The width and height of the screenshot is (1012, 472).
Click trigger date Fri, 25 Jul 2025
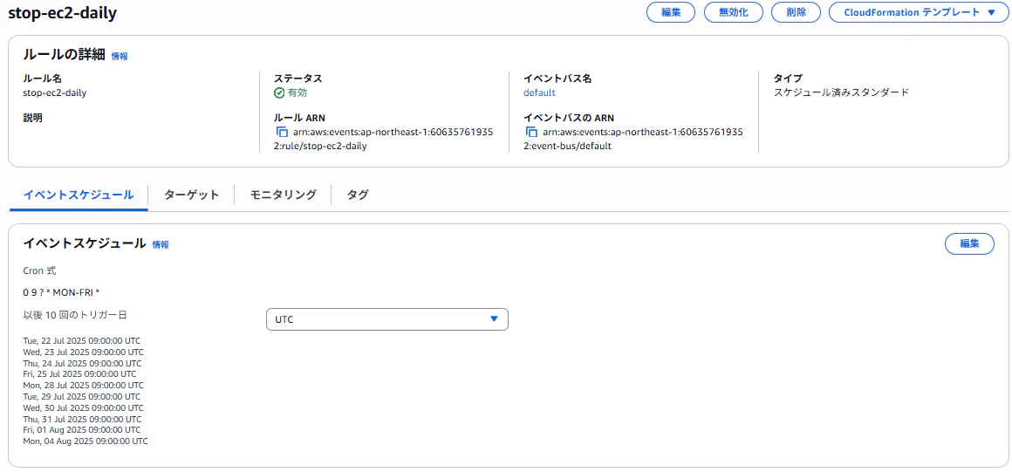(79, 374)
